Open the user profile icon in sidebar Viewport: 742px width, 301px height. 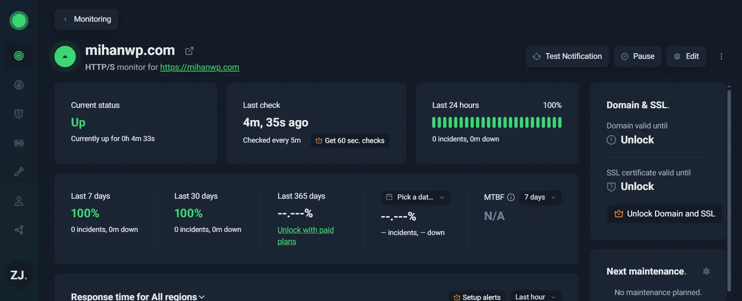pos(19,201)
